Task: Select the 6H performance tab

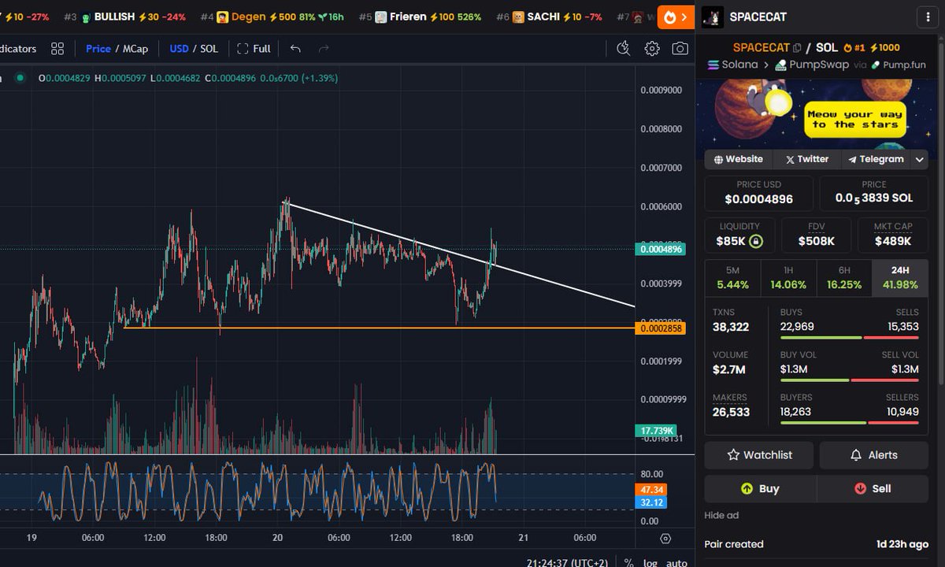Action: click(x=844, y=278)
